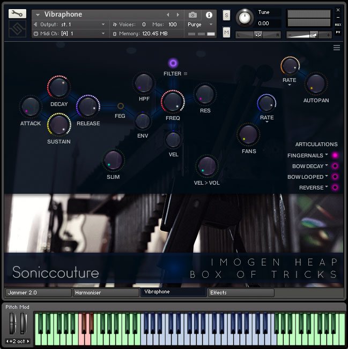Expand the REVERSE dropdown arrow
This screenshot has width=348, height=349.
pyautogui.click(x=327, y=186)
